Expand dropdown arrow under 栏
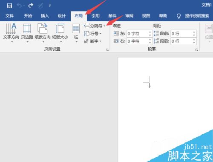The image size is (213, 162). click(77, 42)
